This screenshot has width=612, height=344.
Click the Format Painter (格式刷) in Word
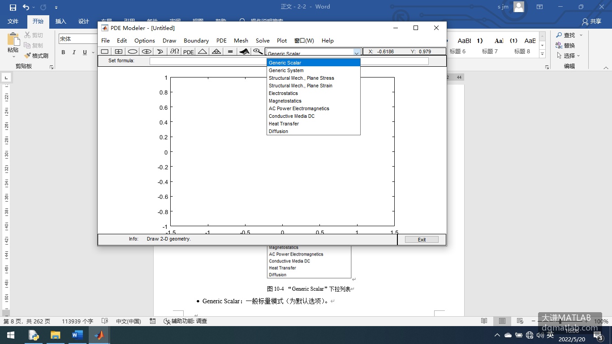click(36, 56)
